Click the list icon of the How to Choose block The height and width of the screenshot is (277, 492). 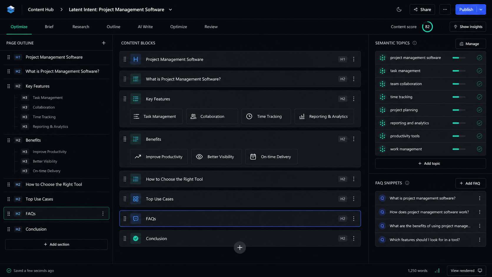(136, 179)
